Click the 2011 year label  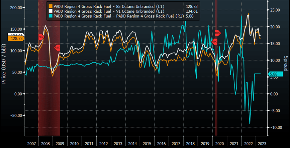pos(89,143)
